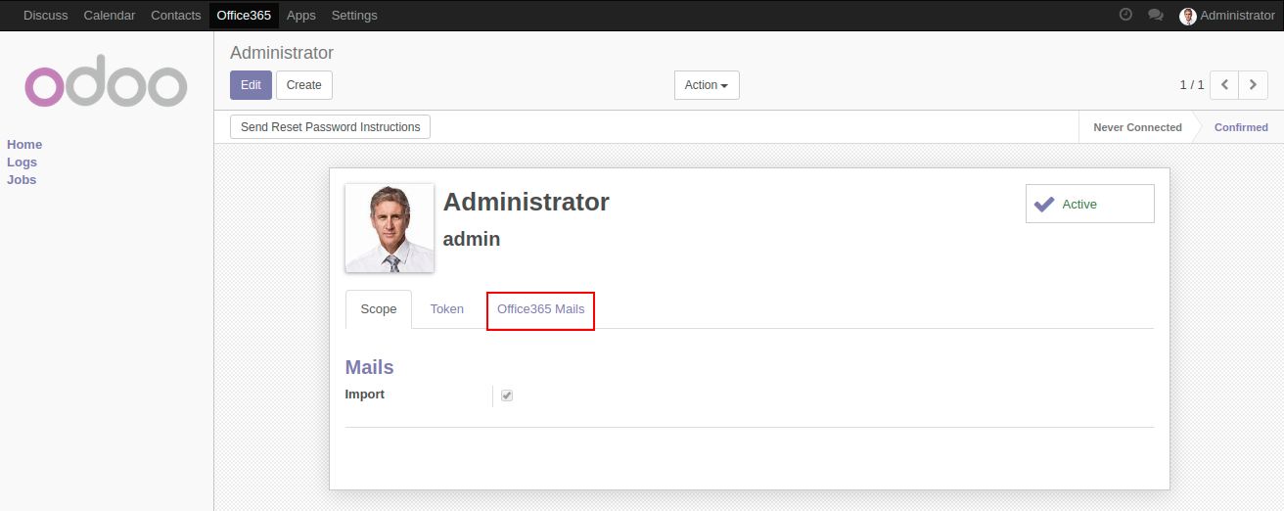Viewport: 1284px width, 511px height.
Task: Send Reset Password Instructions
Action: point(331,127)
